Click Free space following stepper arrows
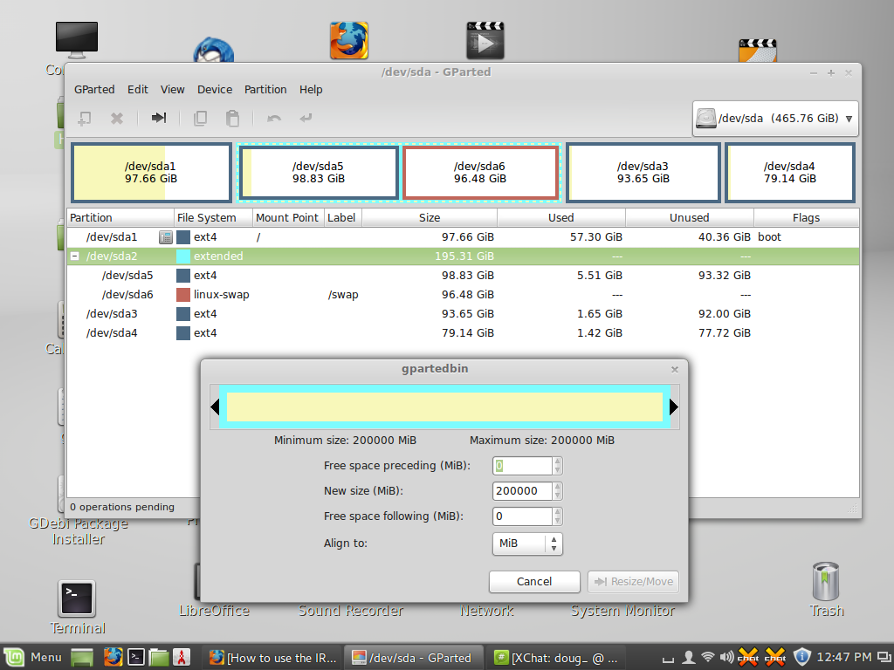Image resolution: width=894 pixels, height=670 pixels. click(558, 516)
